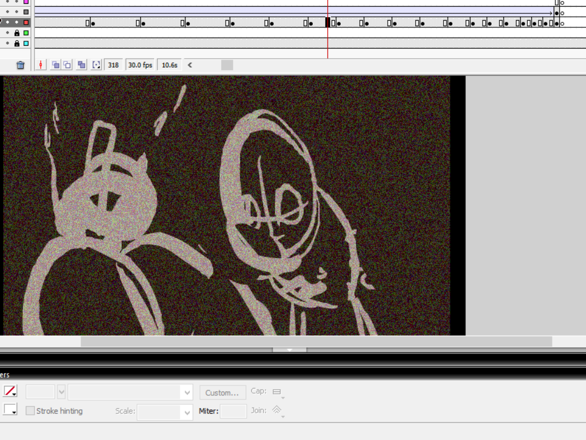Screen dimensions: 586x440
Task: Enable Edit Multiple Frames button
Action: pyautogui.click(x=82, y=65)
